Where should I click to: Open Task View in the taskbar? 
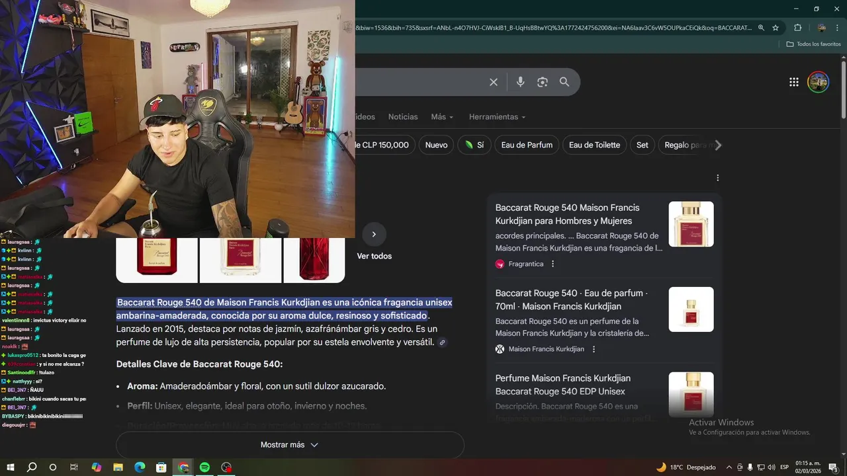pos(74,467)
